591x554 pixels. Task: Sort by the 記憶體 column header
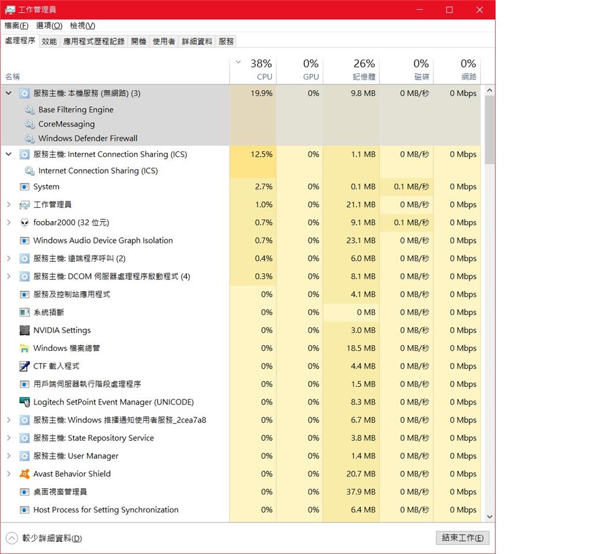click(351, 70)
